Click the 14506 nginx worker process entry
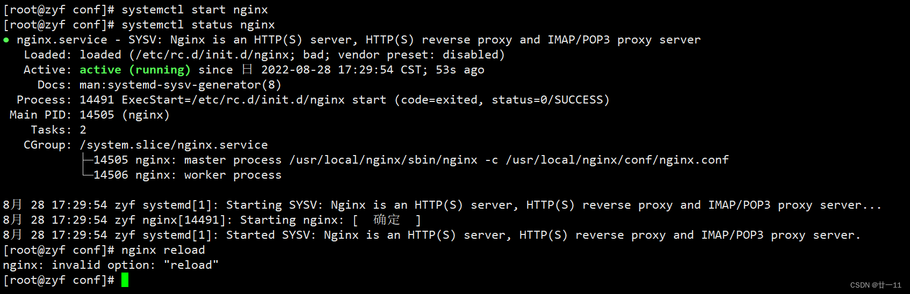910x294 pixels. pyautogui.click(x=187, y=175)
